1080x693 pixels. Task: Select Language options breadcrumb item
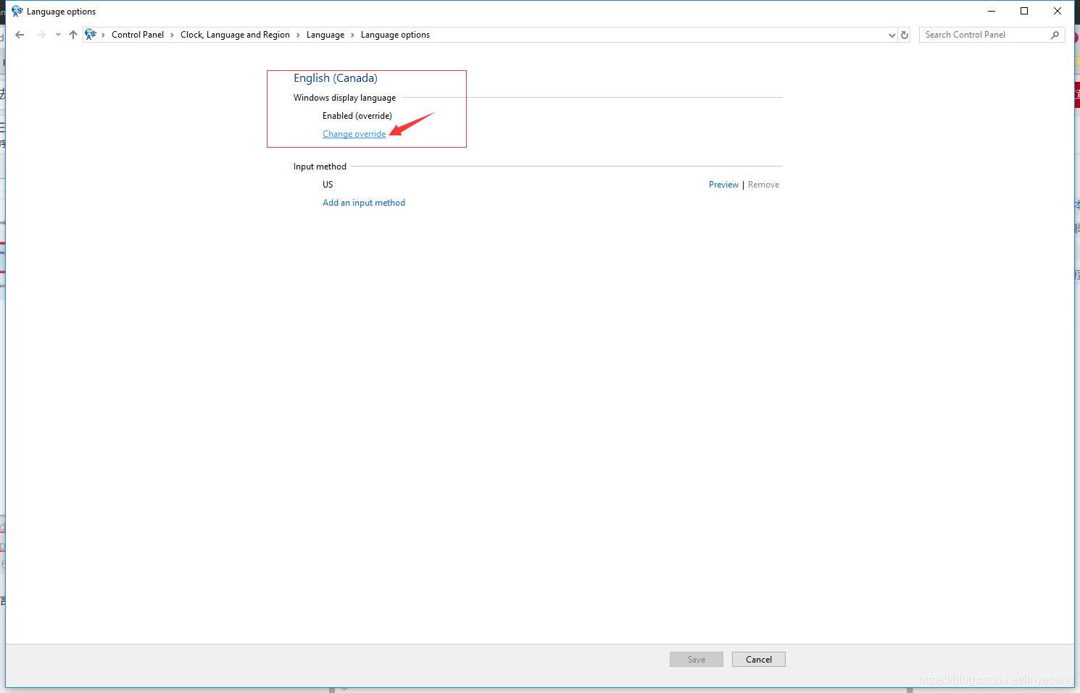[395, 35]
